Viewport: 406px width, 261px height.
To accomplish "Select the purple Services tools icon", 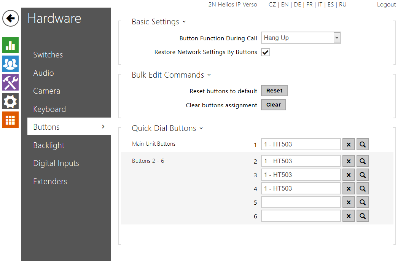I will [x=10, y=82].
